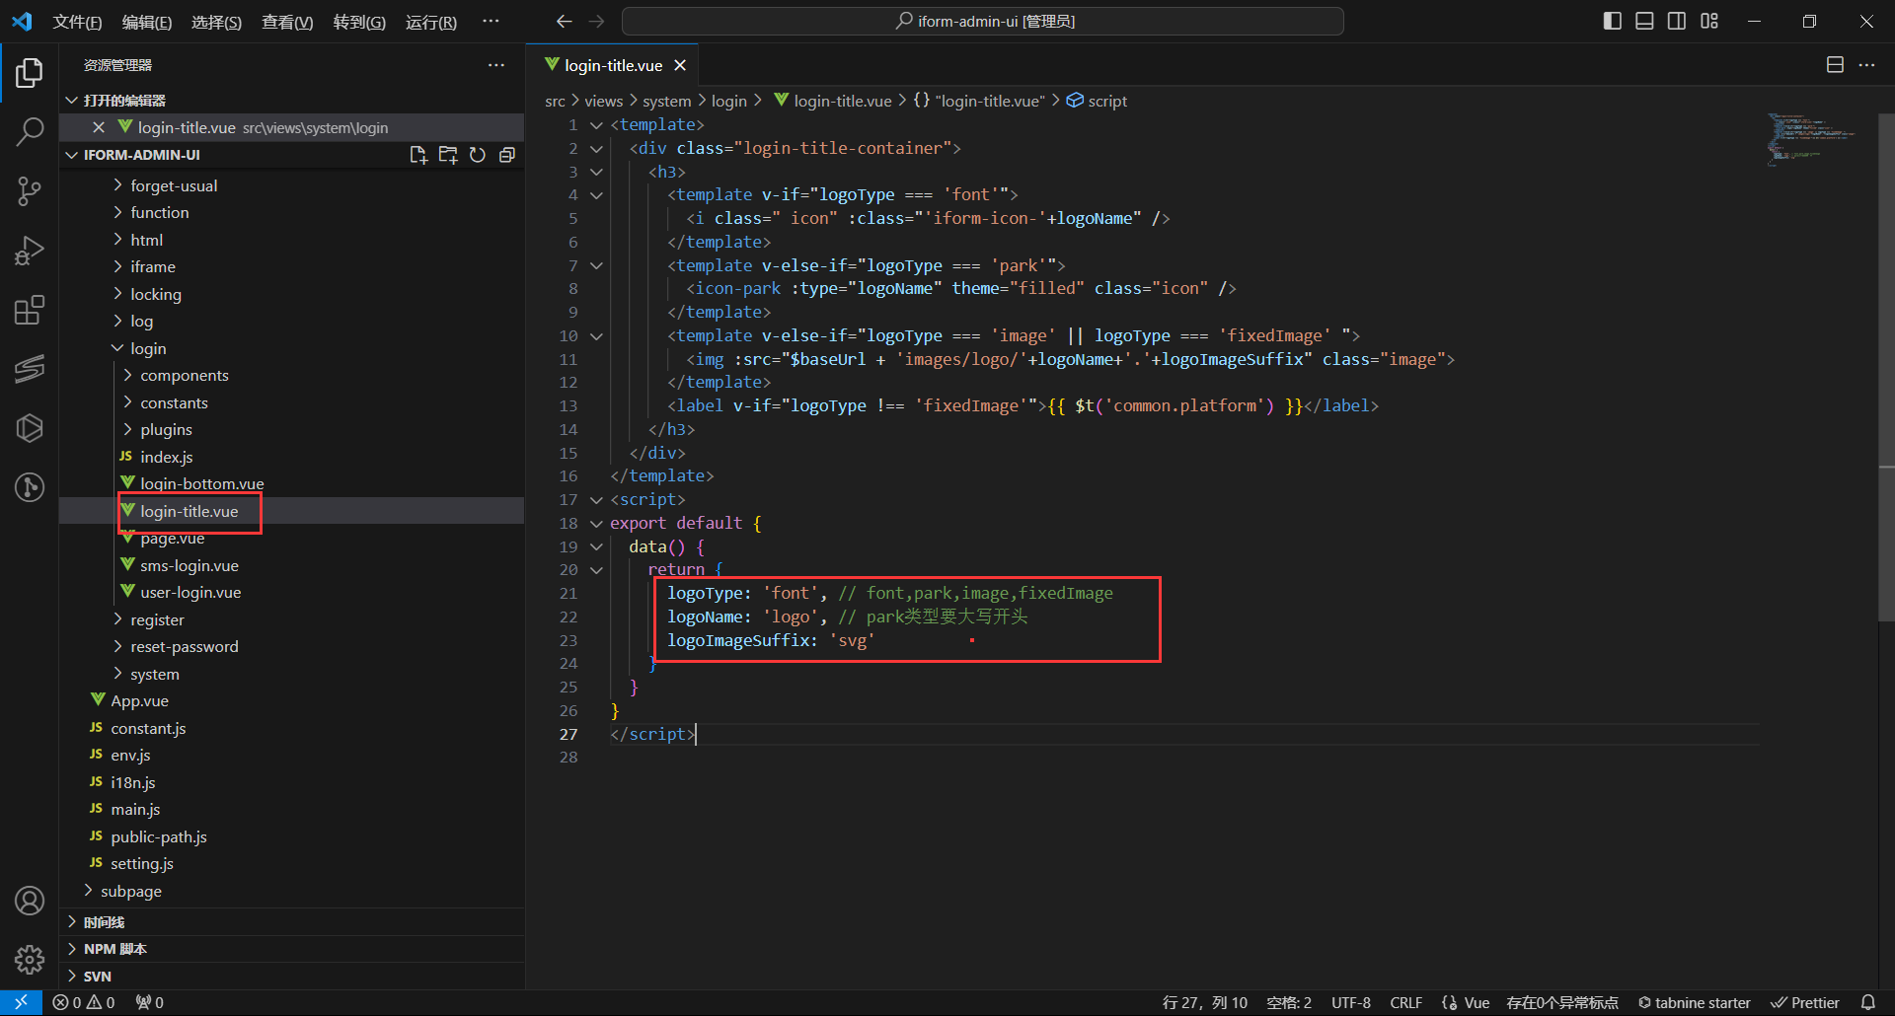Image resolution: width=1895 pixels, height=1016 pixels.
Task: Open the 文件(F) menu
Action: pos(77,22)
